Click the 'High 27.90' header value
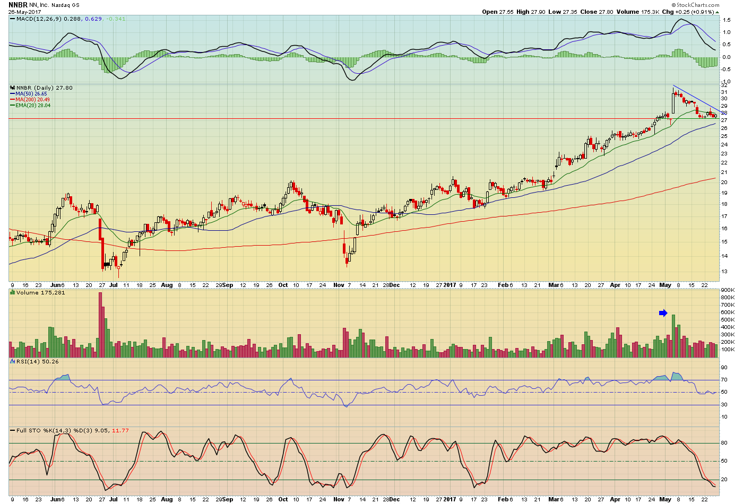The image size is (743, 504). point(531,12)
